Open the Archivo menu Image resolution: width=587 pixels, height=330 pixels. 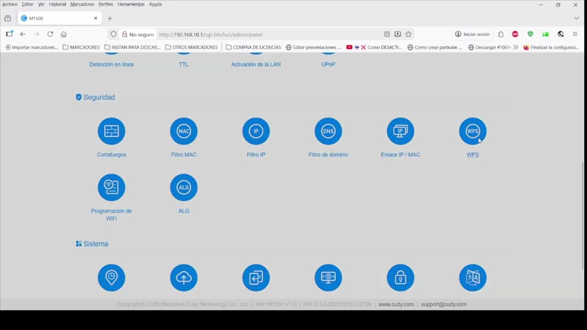coord(10,4)
